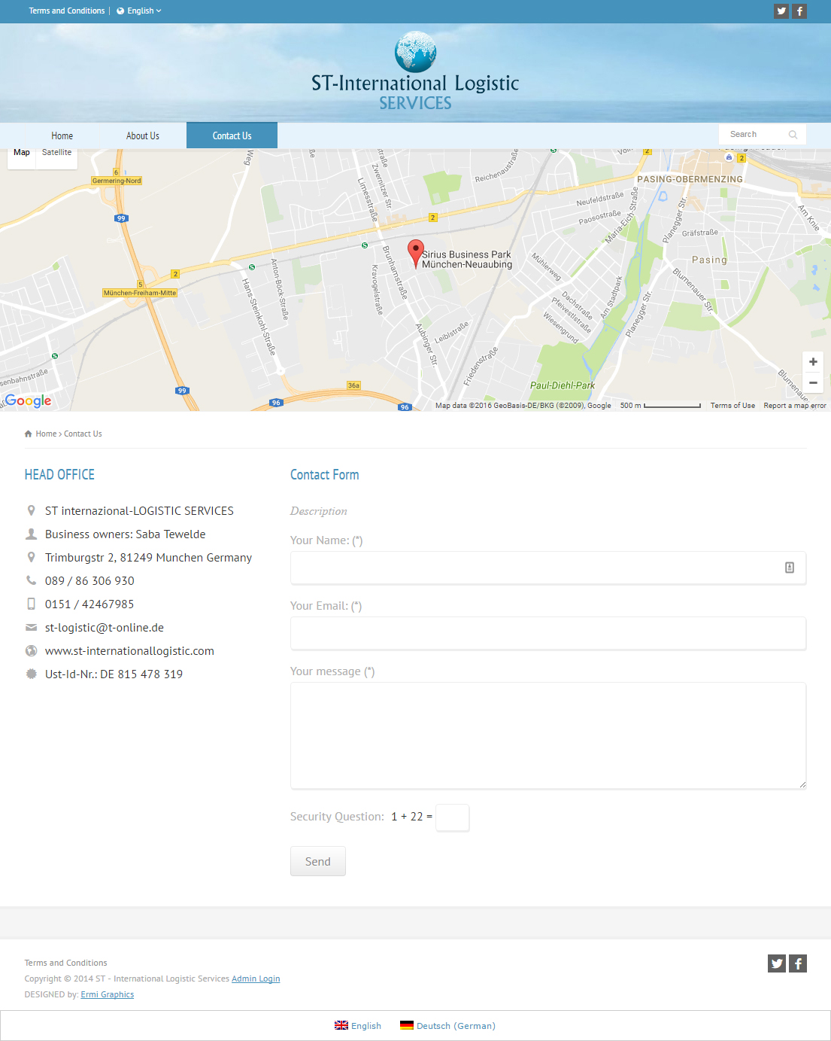Screen dimensions: 831x1041
Task: Click the person icon beside Business owners
Action: point(31,534)
